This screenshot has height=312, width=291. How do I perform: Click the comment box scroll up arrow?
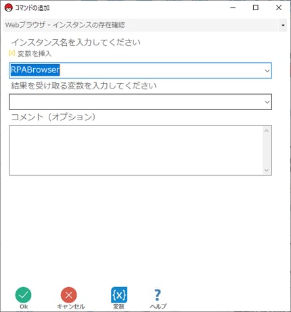click(x=267, y=130)
